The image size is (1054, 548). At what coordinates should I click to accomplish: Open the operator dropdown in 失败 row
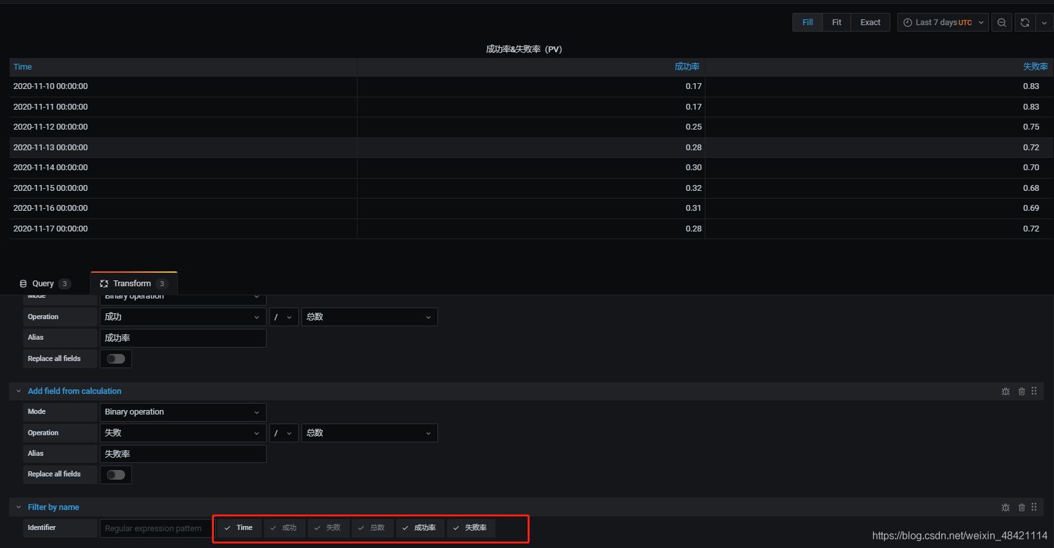point(283,433)
